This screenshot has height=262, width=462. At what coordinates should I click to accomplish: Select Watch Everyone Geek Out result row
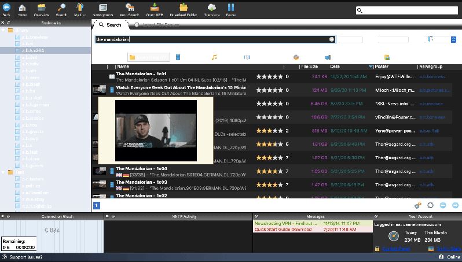tap(272, 90)
